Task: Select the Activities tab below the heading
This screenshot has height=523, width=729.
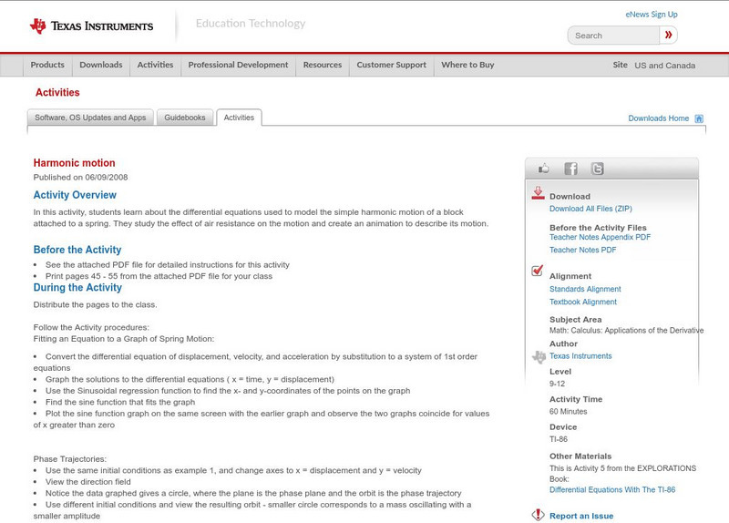Action: 239,118
